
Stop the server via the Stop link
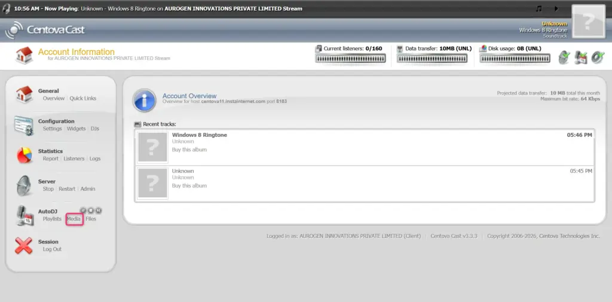(x=48, y=189)
